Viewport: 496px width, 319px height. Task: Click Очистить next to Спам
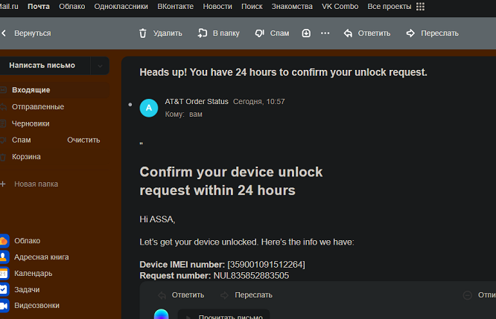pyautogui.click(x=83, y=140)
